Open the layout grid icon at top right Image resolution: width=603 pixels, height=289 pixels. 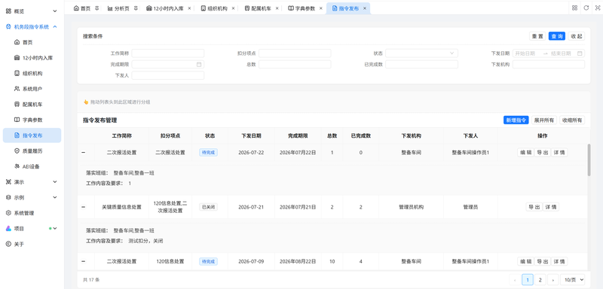tap(574, 8)
